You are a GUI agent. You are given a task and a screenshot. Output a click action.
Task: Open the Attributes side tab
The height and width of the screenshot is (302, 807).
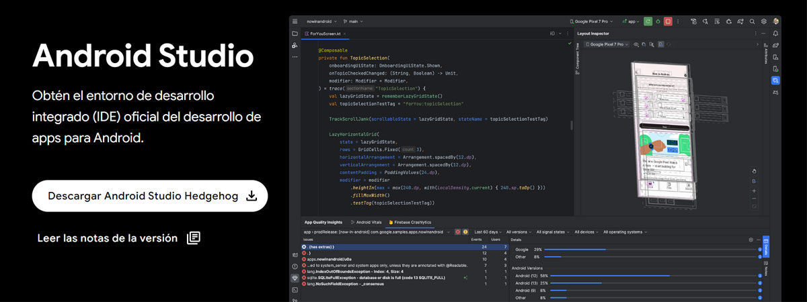[x=766, y=54]
